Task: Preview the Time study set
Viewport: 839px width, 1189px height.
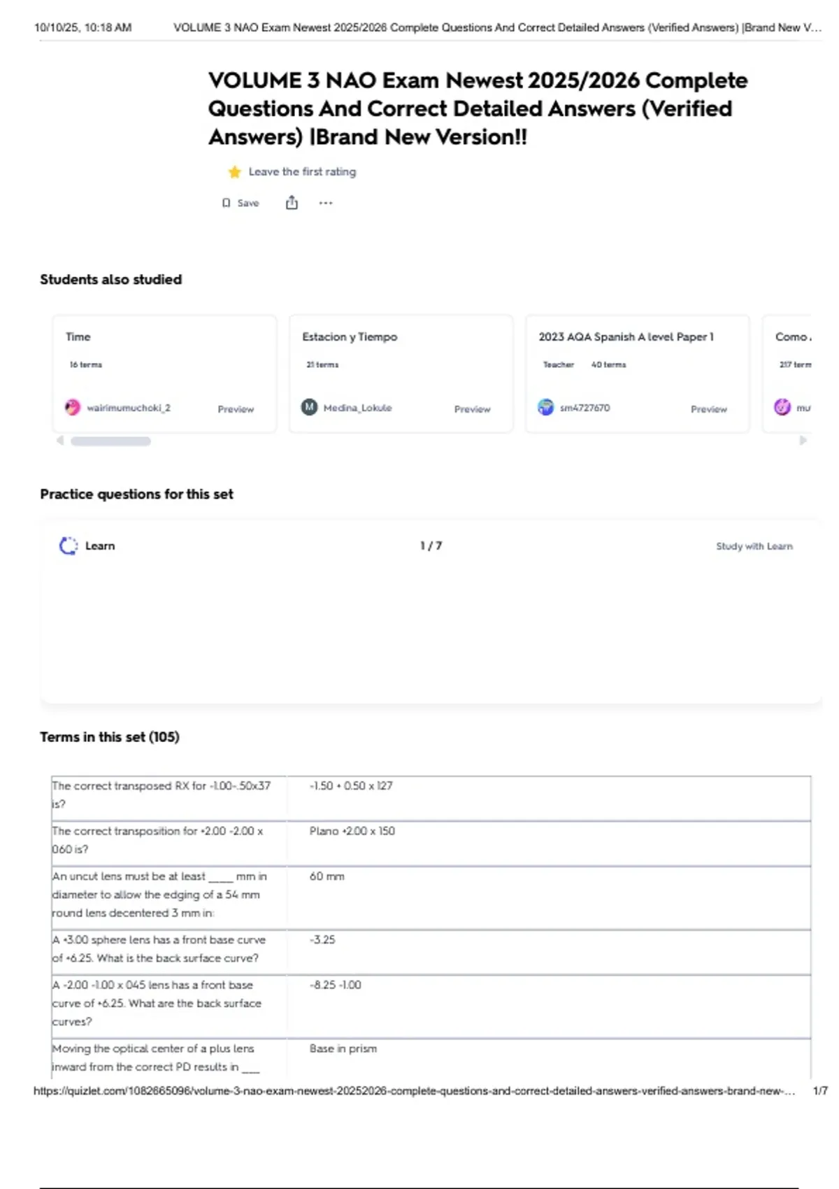Action: (236, 409)
